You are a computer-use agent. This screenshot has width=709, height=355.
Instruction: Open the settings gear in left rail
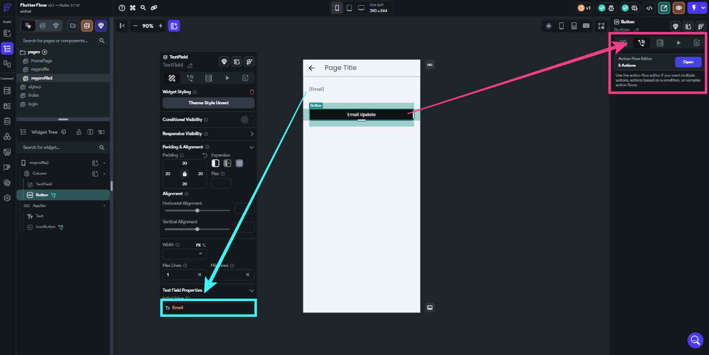pos(7,198)
